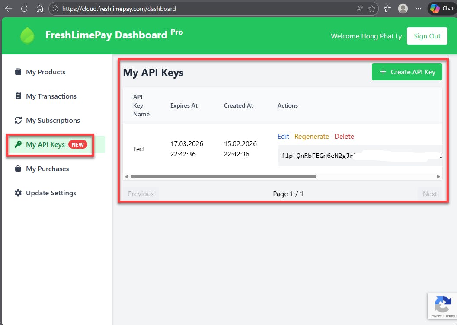The height and width of the screenshot is (325, 457).
Task: Click the API Key Name column header
Action: 141,105
